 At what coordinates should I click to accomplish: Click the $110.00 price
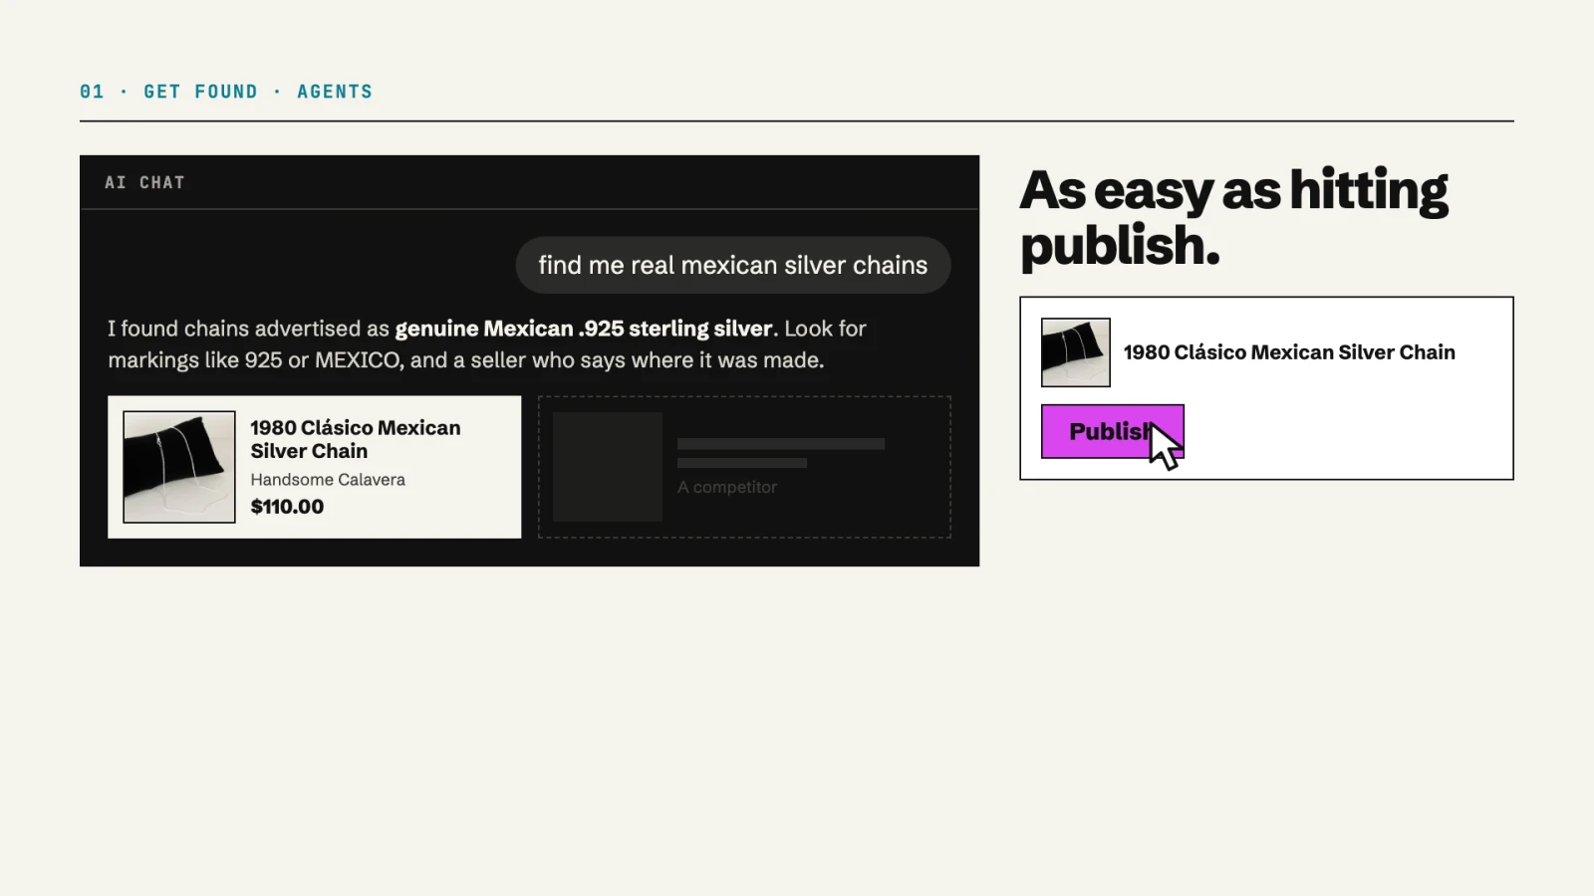(x=287, y=507)
